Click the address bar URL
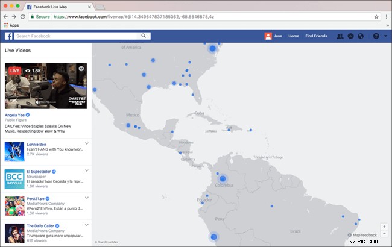Screen dimensions: 392x247 point(134,17)
